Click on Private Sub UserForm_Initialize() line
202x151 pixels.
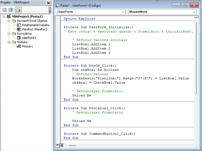pyautogui.click(x=98, y=27)
